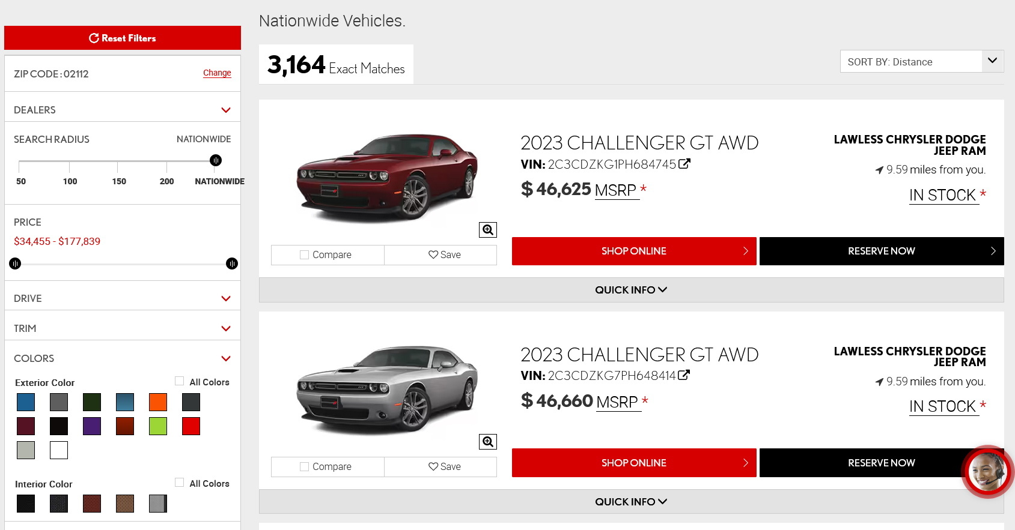Viewport: 1015px width, 530px height.
Task: Select the orange exterior color swatch
Action: coord(158,402)
